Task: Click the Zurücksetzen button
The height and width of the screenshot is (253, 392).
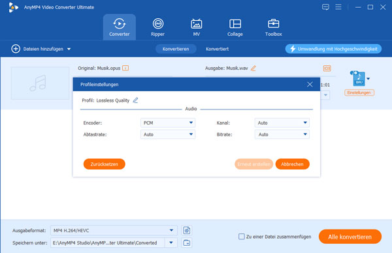Action: (105, 164)
